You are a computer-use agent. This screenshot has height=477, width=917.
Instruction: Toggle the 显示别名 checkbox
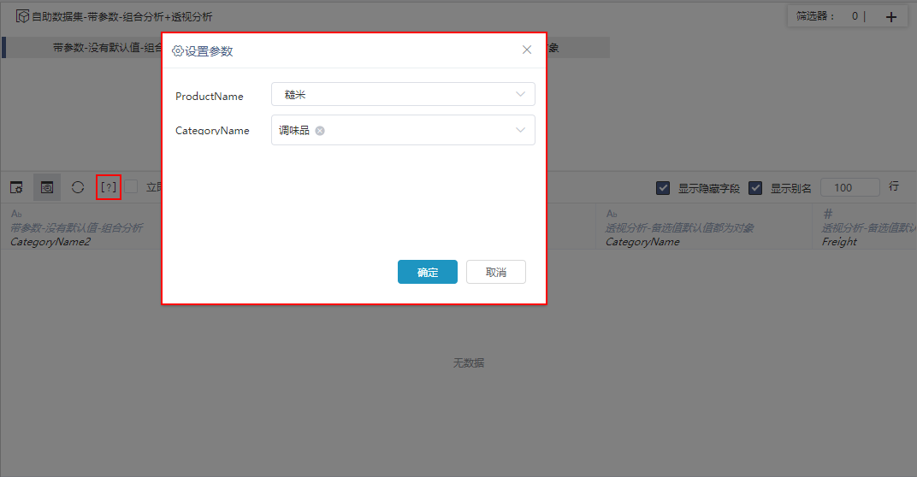click(x=755, y=188)
